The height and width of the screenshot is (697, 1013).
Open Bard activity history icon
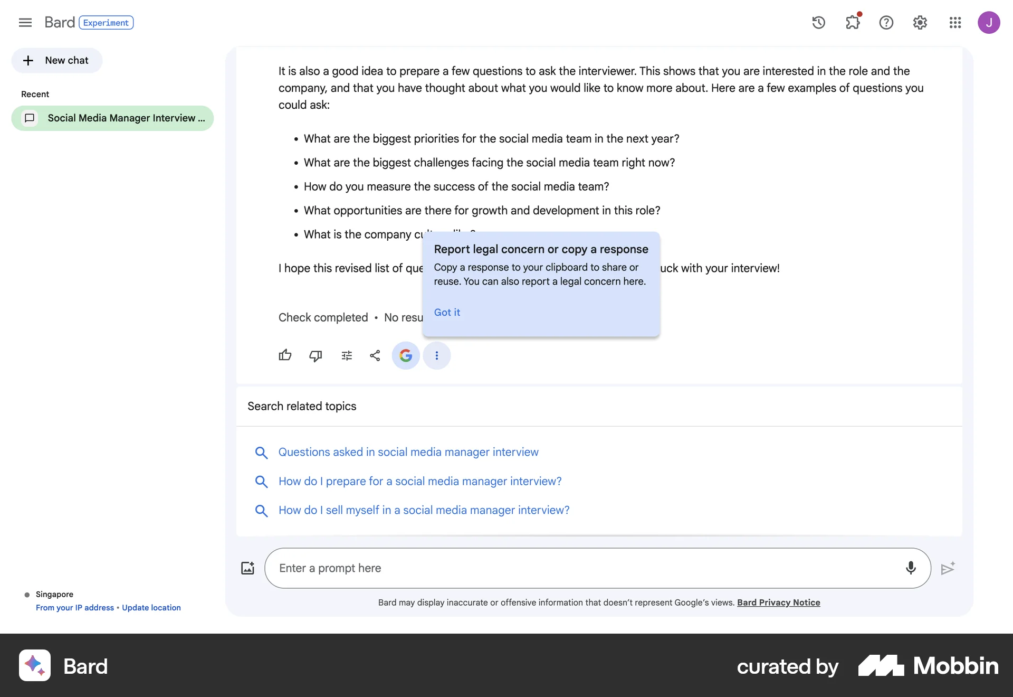tap(818, 23)
